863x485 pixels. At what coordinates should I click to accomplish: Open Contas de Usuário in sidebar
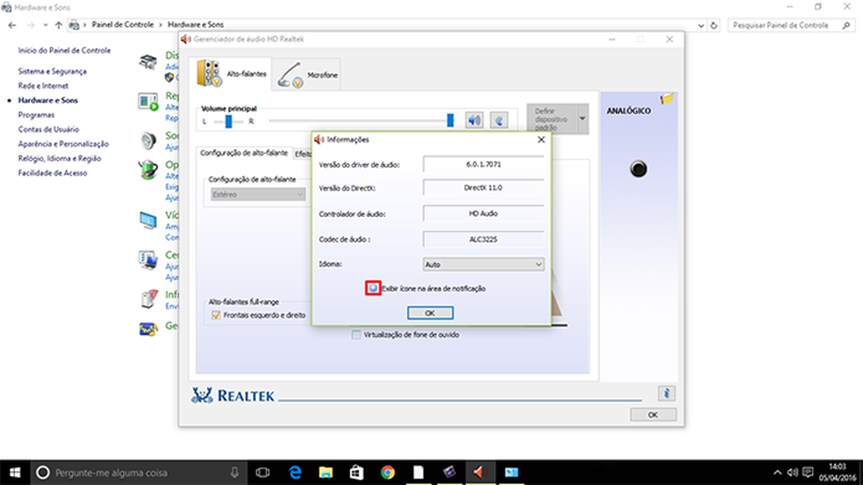pos(48,129)
